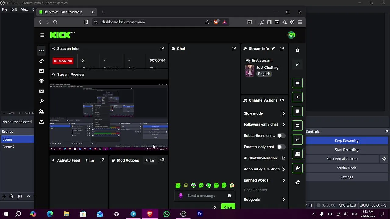Open the moderators people sidebar icon

click(x=41, y=112)
